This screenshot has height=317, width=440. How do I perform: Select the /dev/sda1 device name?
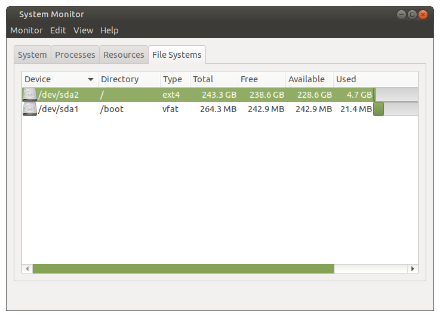click(58, 109)
